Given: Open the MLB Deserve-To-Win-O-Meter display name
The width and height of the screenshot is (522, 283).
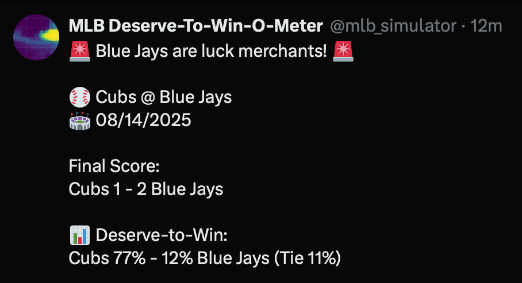Looking at the screenshot, I should click(195, 25).
